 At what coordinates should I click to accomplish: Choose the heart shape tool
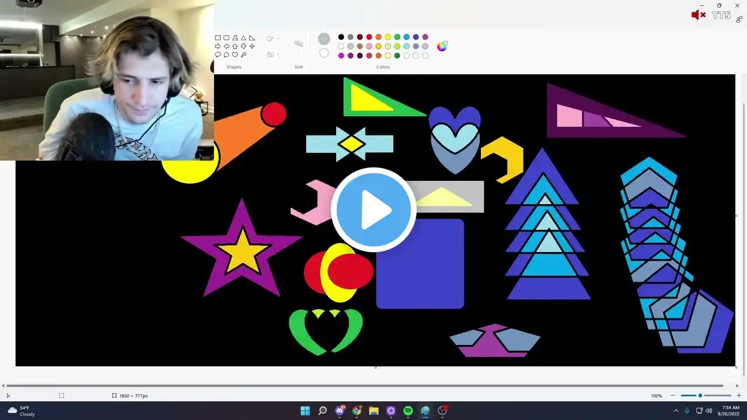tap(235, 55)
